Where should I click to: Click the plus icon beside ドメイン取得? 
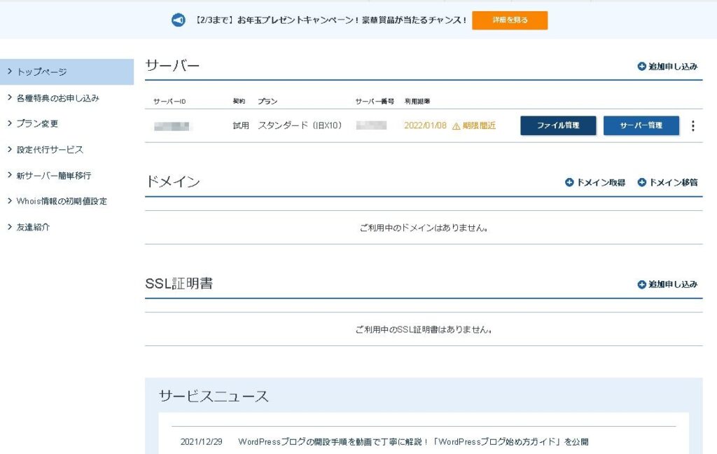(569, 182)
